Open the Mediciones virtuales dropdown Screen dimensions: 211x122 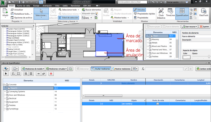56,69
